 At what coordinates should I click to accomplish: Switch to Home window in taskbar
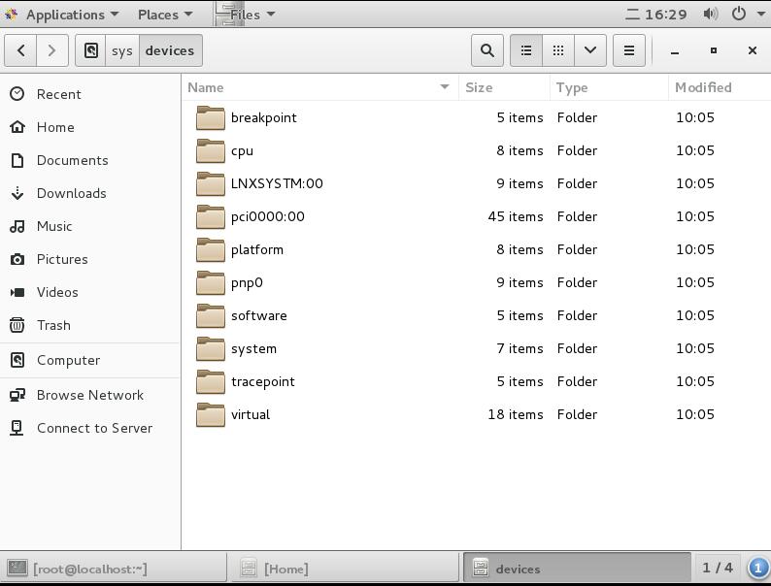click(344, 569)
